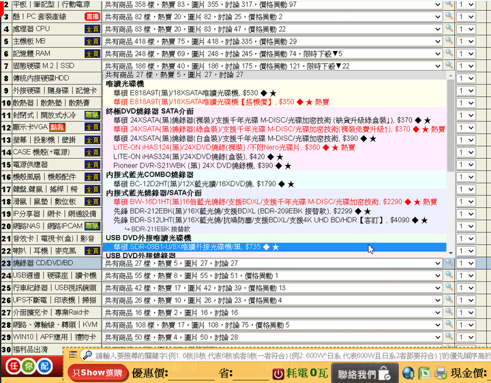Viewport: 491px width, 383px height.
Task: Click the magnifier icon for 固態硬碟 M.2 SSD row
Action: coord(449,65)
